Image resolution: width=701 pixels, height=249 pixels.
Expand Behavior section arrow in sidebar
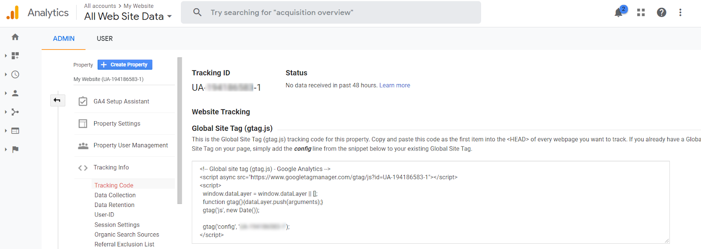6,131
